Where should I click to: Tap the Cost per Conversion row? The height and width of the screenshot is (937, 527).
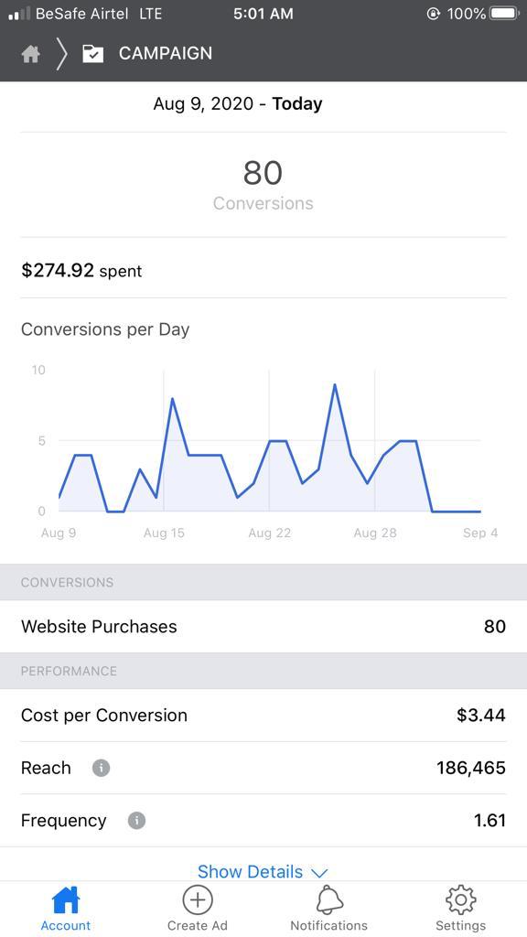pyautogui.click(x=263, y=716)
